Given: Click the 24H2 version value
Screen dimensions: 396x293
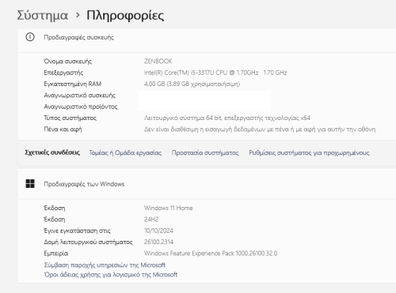Looking at the screenshot, I should click(x=151, y=220).
